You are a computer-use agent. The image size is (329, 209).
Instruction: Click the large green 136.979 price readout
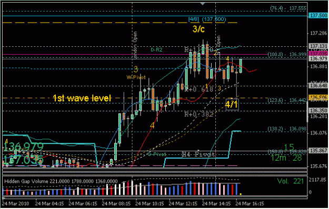point(24,147)
